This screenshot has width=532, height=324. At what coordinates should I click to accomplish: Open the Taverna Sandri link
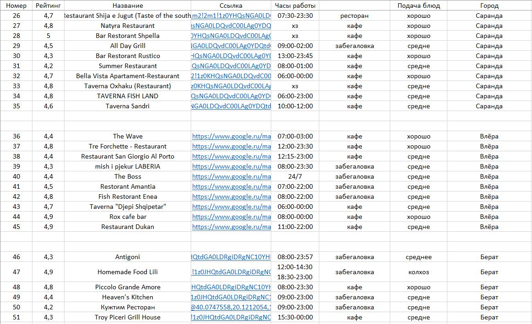coord(231,106)
